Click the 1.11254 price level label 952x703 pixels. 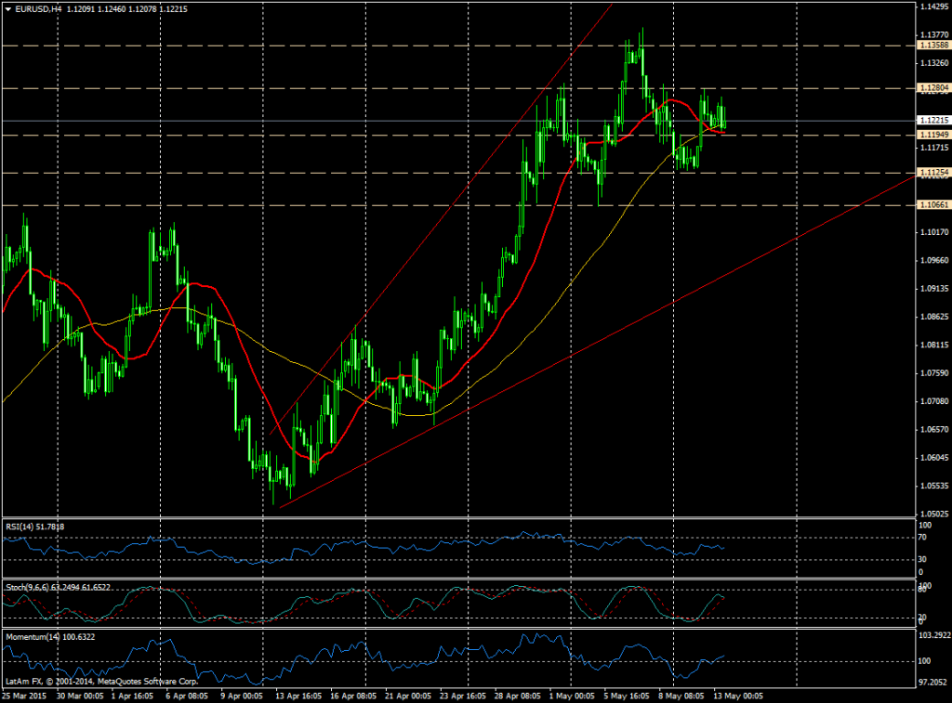(x=932, y=173)
